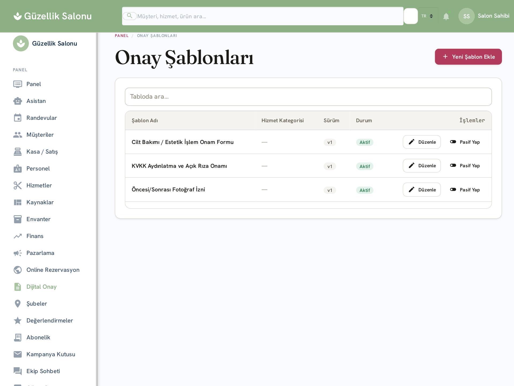Open Personel badge icon
The width and height of the screenshot is (514, 386).
(x=18, y=169)
